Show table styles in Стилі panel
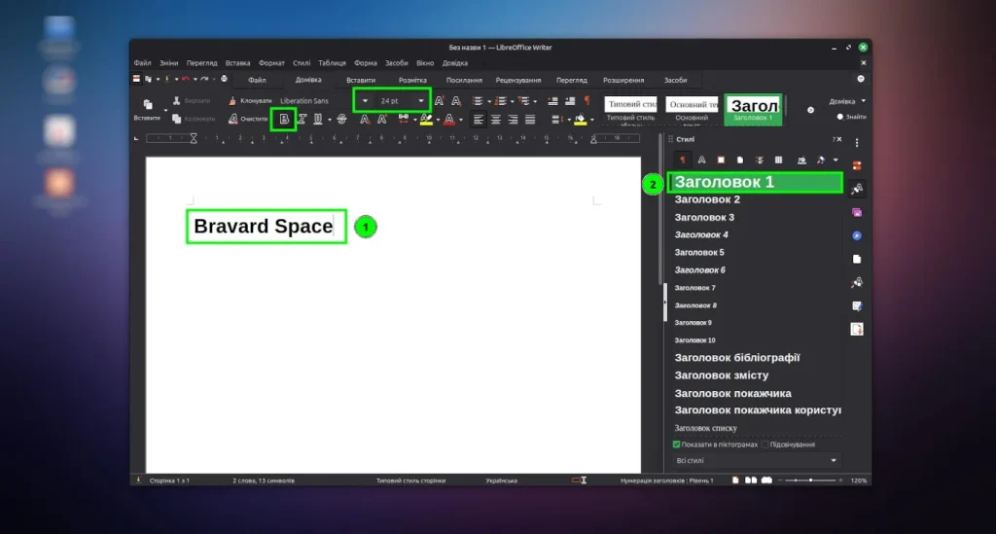The width and height of the screenshot is (996, 534). tap(778, 160)
